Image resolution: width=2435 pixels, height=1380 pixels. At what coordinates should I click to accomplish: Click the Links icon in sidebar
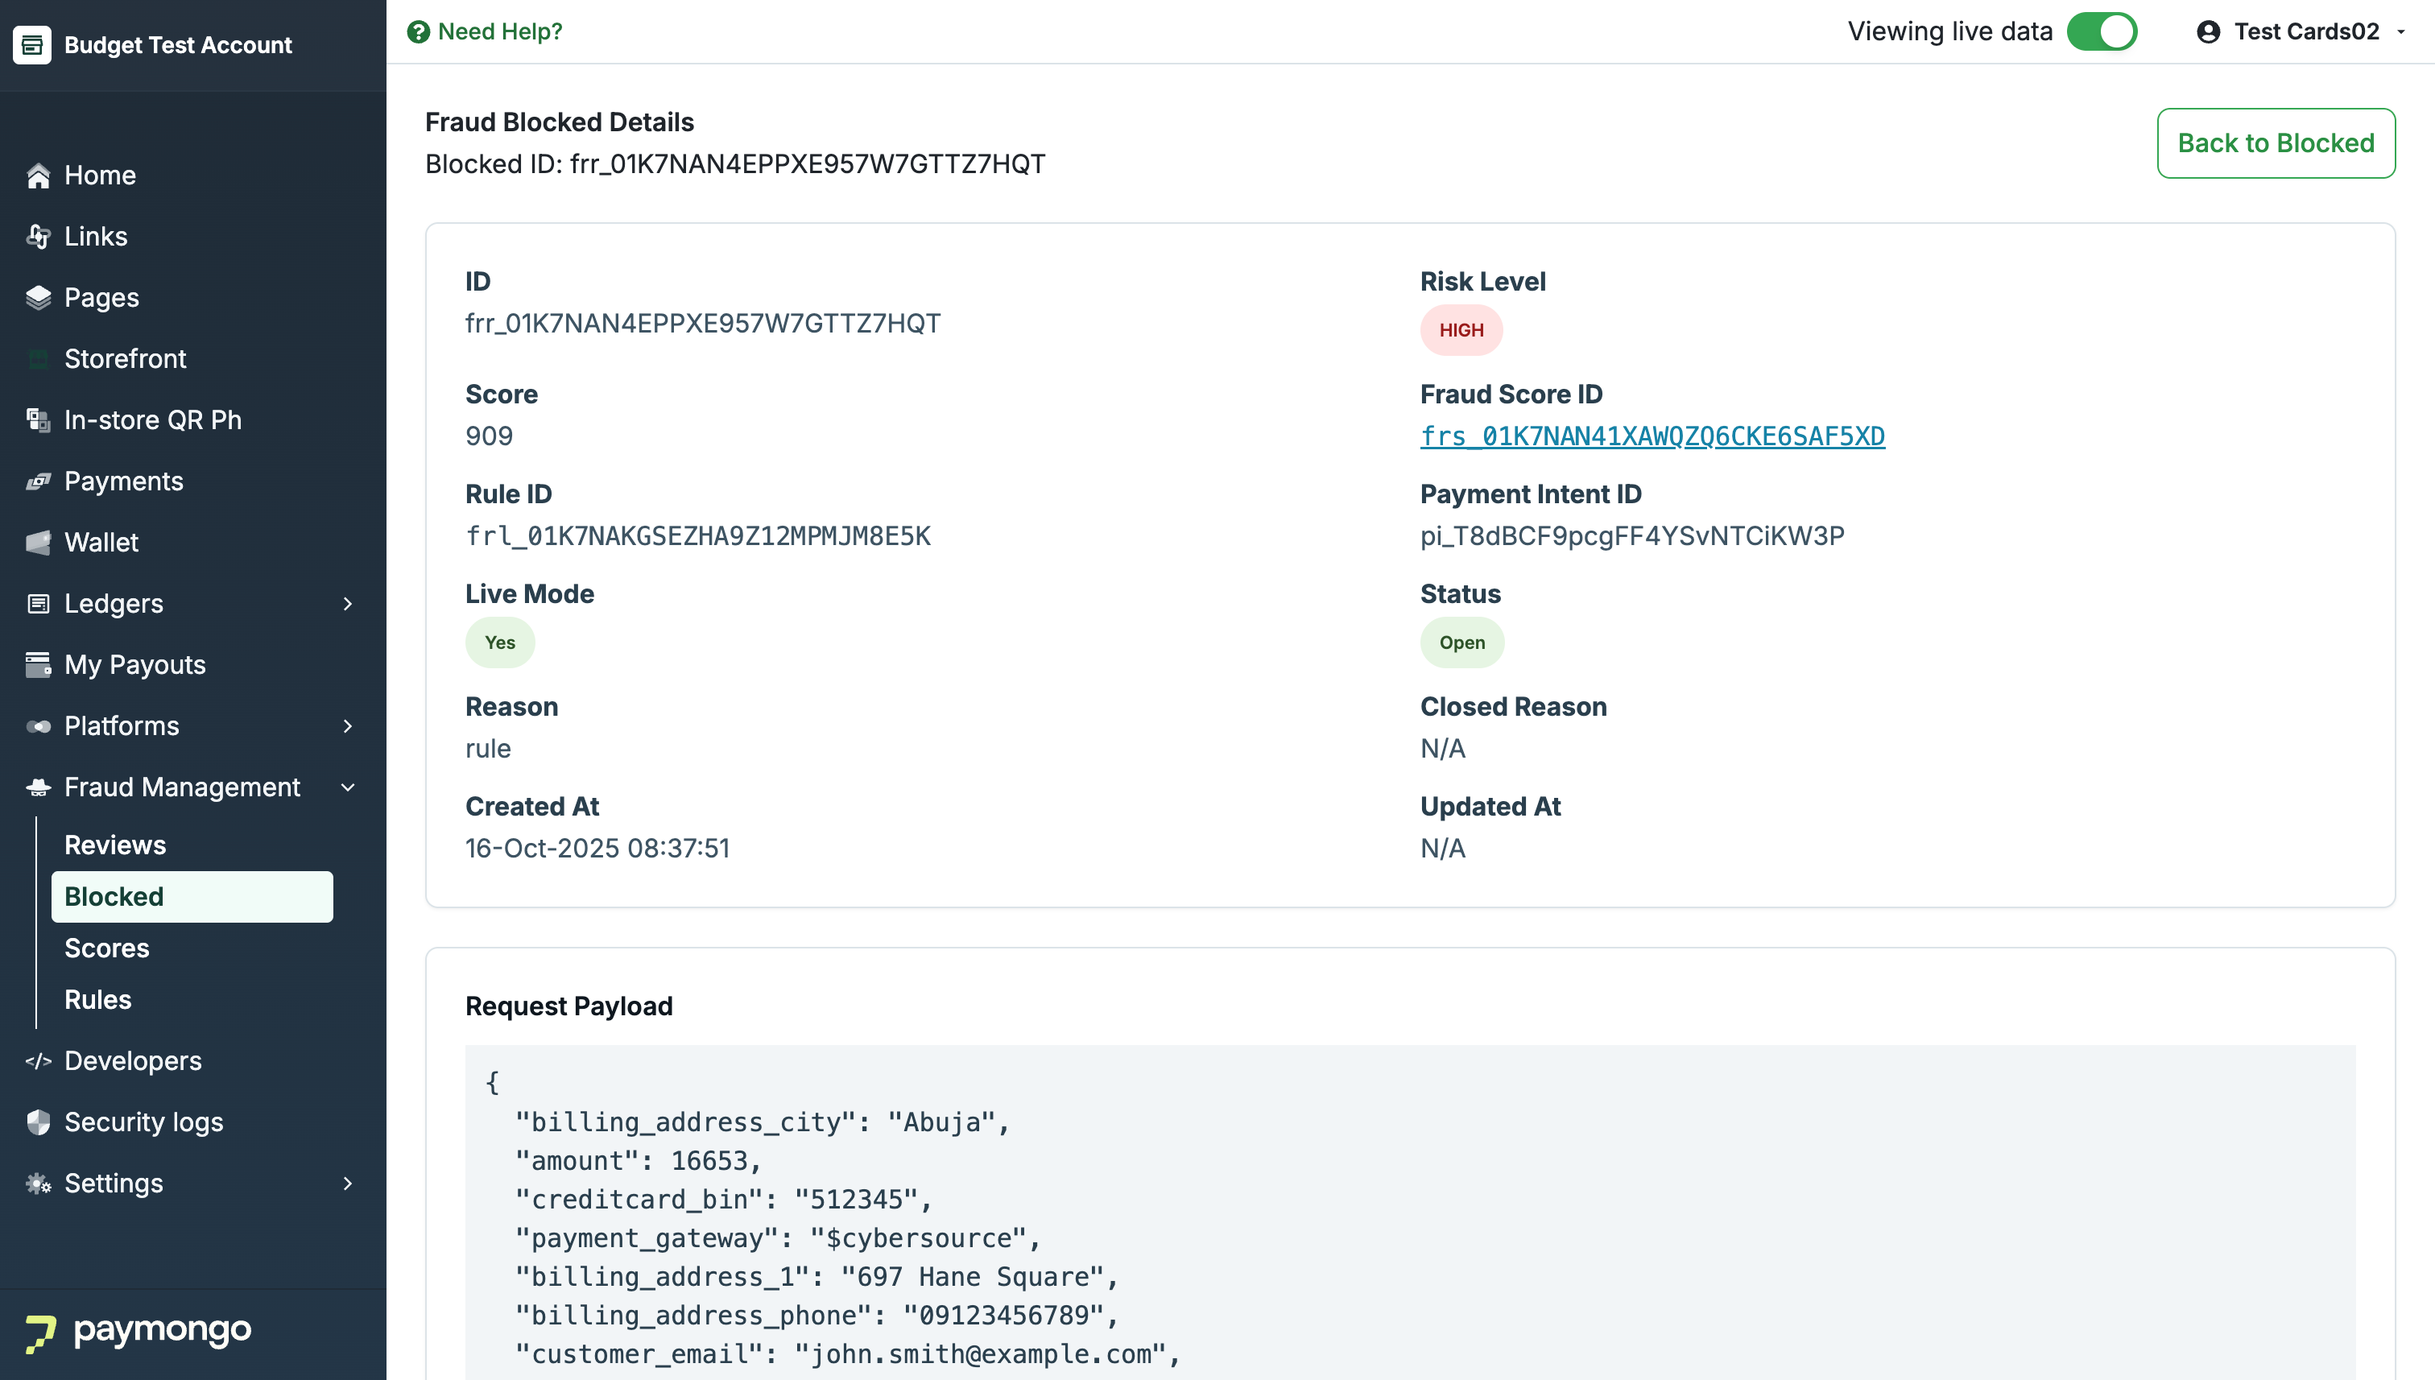[38, 237]
